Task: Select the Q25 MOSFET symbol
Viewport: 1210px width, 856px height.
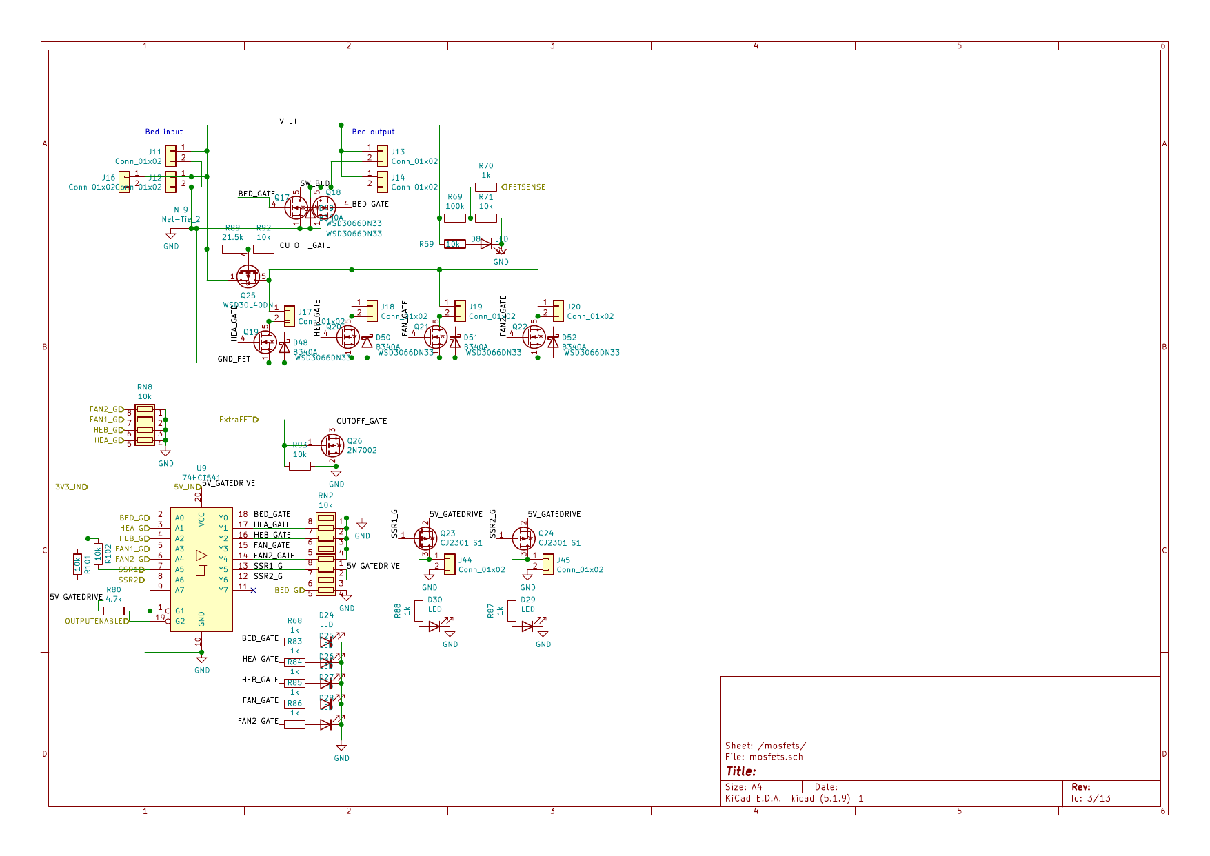Action: 248,276
